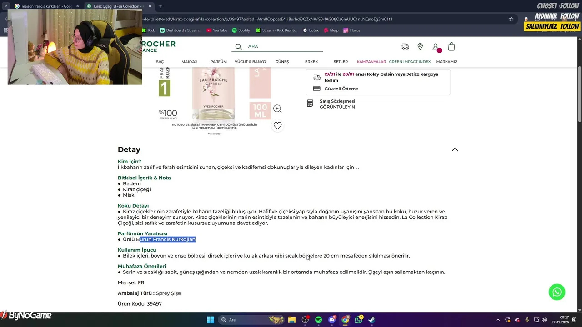
Task: Open the ERKEK menu
Action: [x=311, y=62]
